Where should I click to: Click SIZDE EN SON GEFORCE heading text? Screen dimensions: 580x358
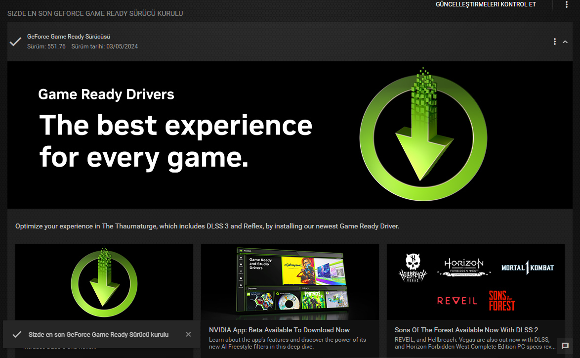coord(95,13)
